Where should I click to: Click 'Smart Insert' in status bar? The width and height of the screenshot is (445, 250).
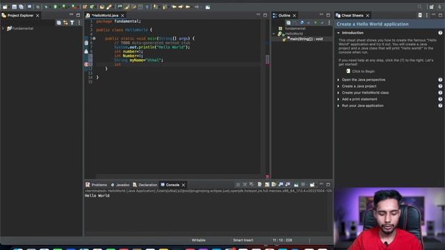pos(243,240)
